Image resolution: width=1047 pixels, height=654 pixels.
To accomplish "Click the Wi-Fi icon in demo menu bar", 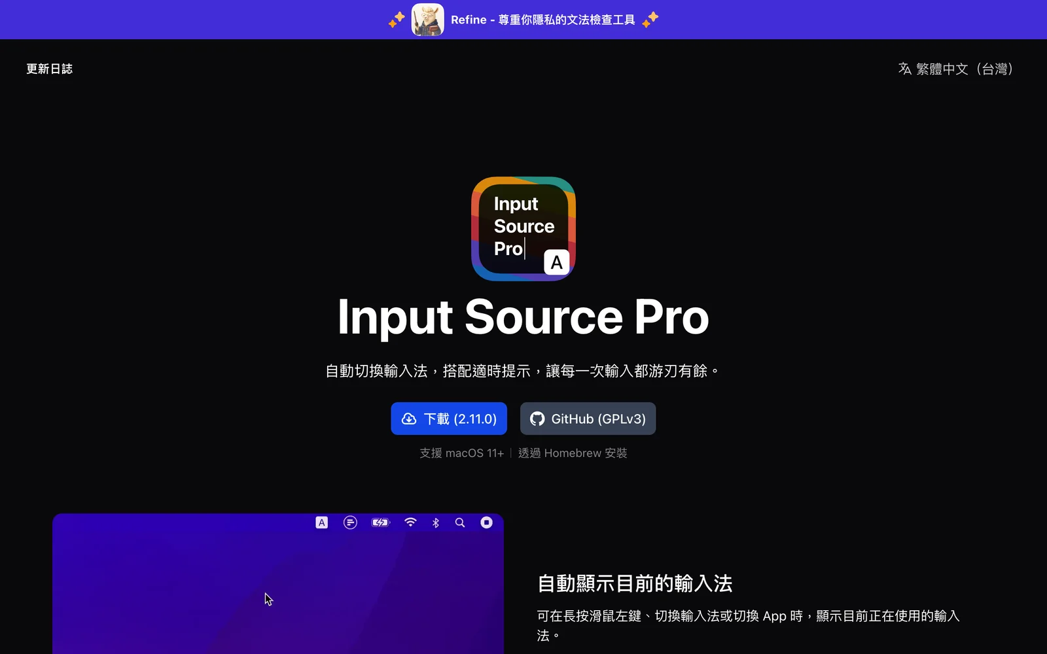I will click(410, 522).
